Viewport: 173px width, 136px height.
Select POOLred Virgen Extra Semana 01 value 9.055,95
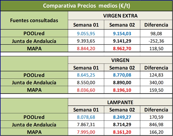click(x=86, y=33)
